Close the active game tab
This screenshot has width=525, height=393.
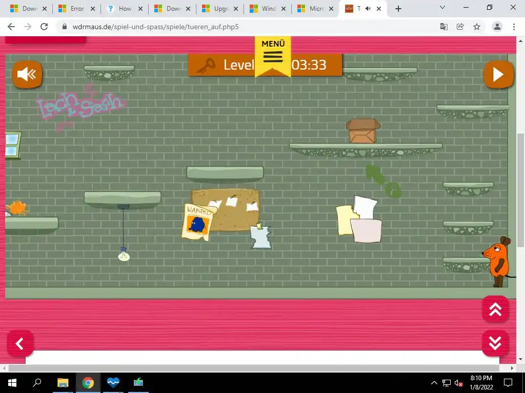point(379,9)
